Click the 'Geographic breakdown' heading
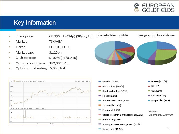This screenshot has height=134, width=179. click(x=156, y=35)
